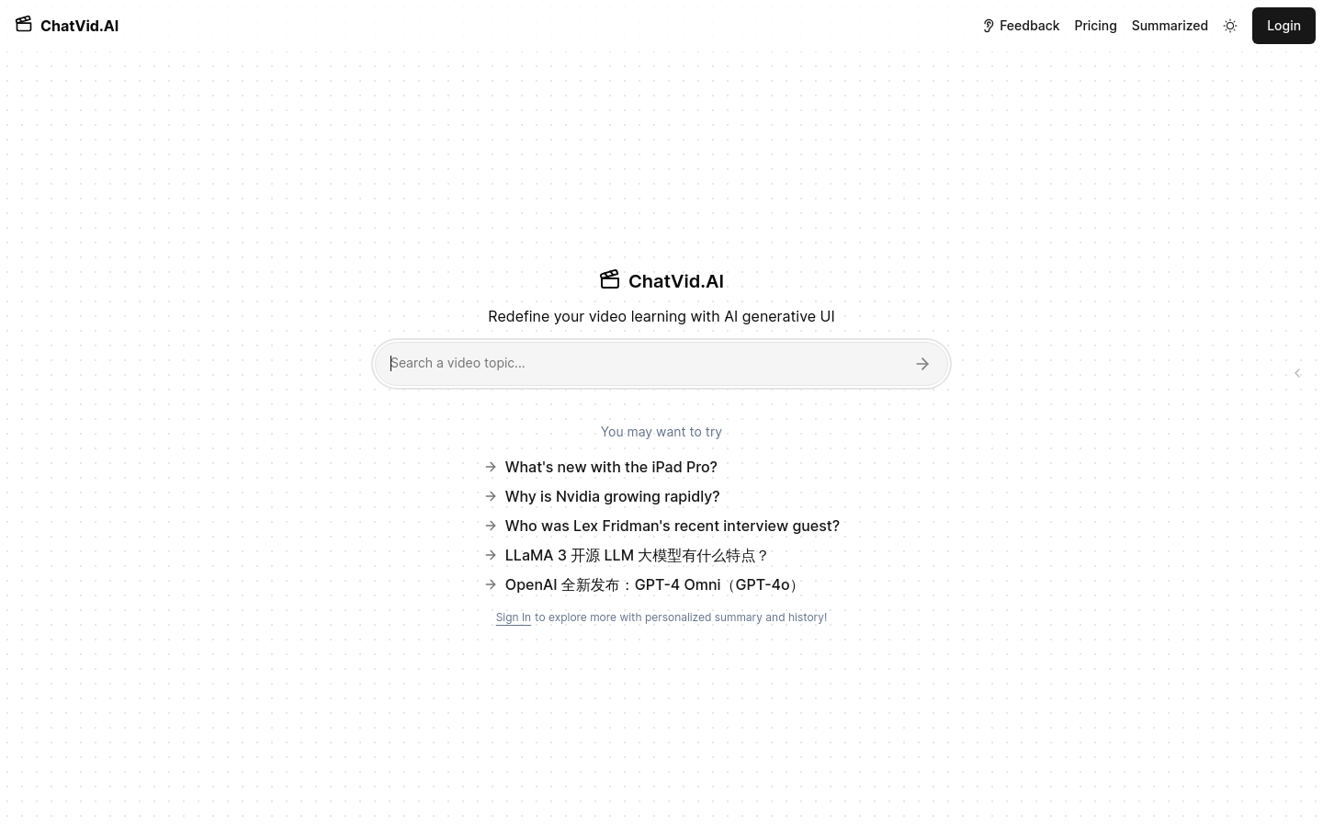Viewport: 1323px width, 827px height.
Task: Click arrow icon beside iPad Pro suggestion
Action: [491, 467]
